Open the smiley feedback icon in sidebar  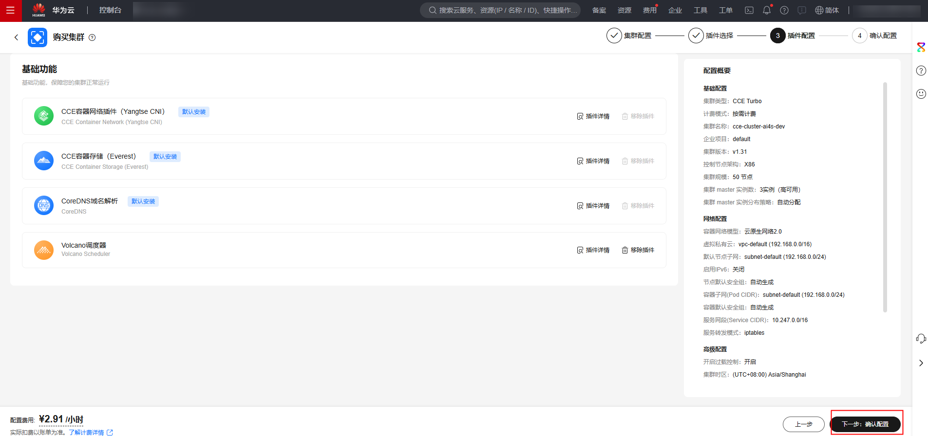[x=921, y=94]
